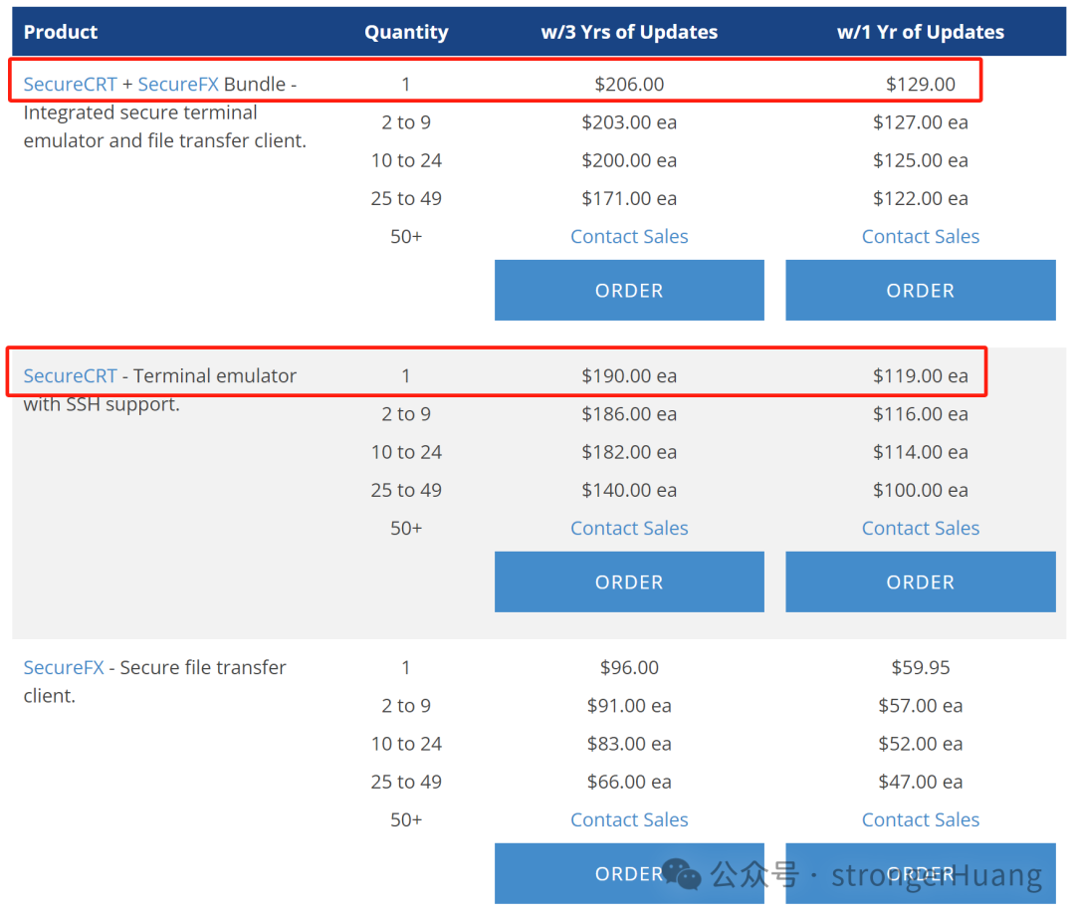
Task: Select the $116.00 ea price
Action: 921,414
